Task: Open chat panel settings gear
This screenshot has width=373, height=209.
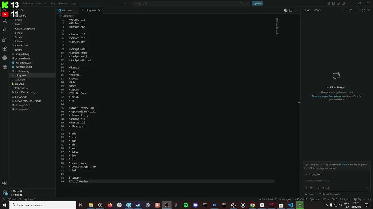Action: tap(351, 10)
